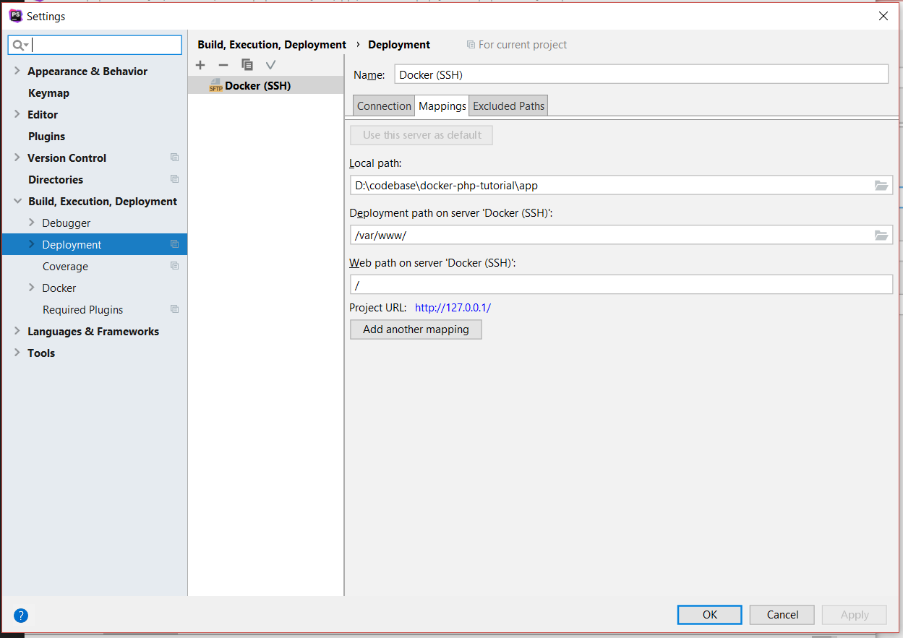Screen dimensions: 903x638
Task: Expand the Debugger subsection
Action: tap(31, 223)
